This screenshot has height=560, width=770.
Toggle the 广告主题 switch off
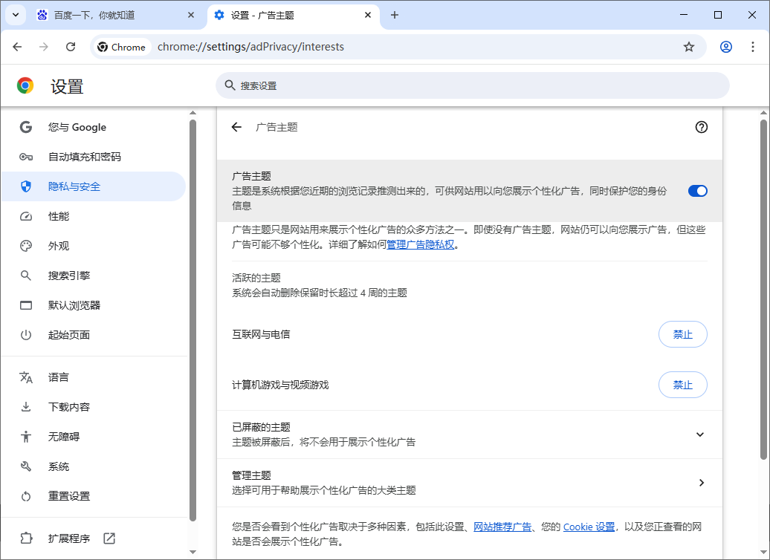(x=697, y=191)
